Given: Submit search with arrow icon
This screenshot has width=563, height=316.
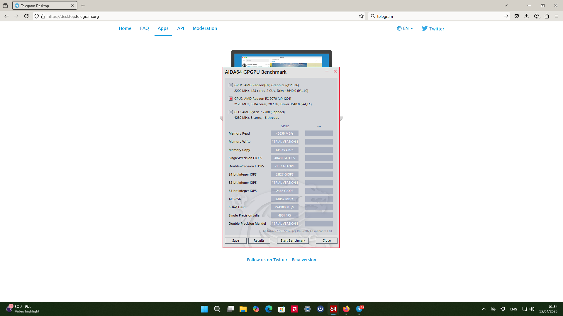Looking at the screenshot, I should pyautogui.click(x=506, y=16).
